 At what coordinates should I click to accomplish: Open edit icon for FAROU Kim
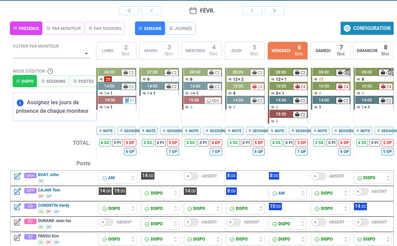(17, 237)
